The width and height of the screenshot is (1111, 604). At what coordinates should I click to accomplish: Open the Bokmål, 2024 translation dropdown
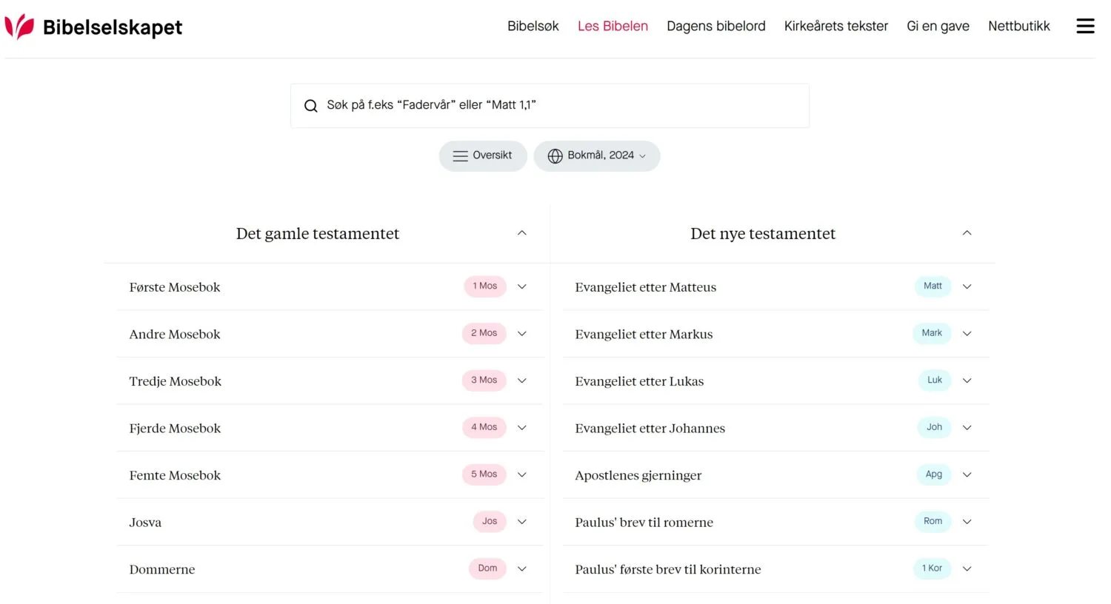click(x=597, y=156)
